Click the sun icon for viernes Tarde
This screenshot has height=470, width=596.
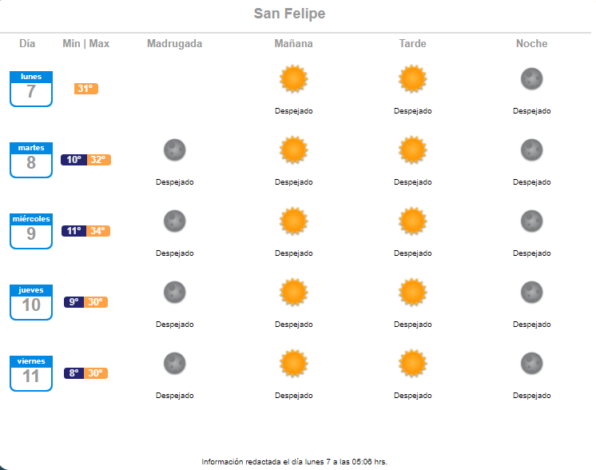[x=412, y=363]
